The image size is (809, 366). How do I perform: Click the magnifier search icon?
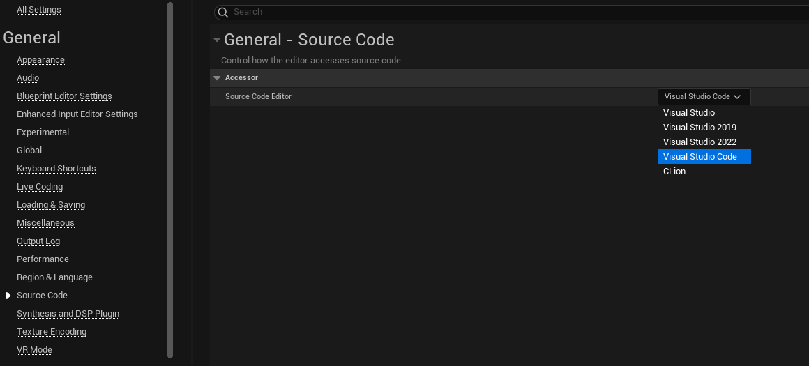coord(223,13)
